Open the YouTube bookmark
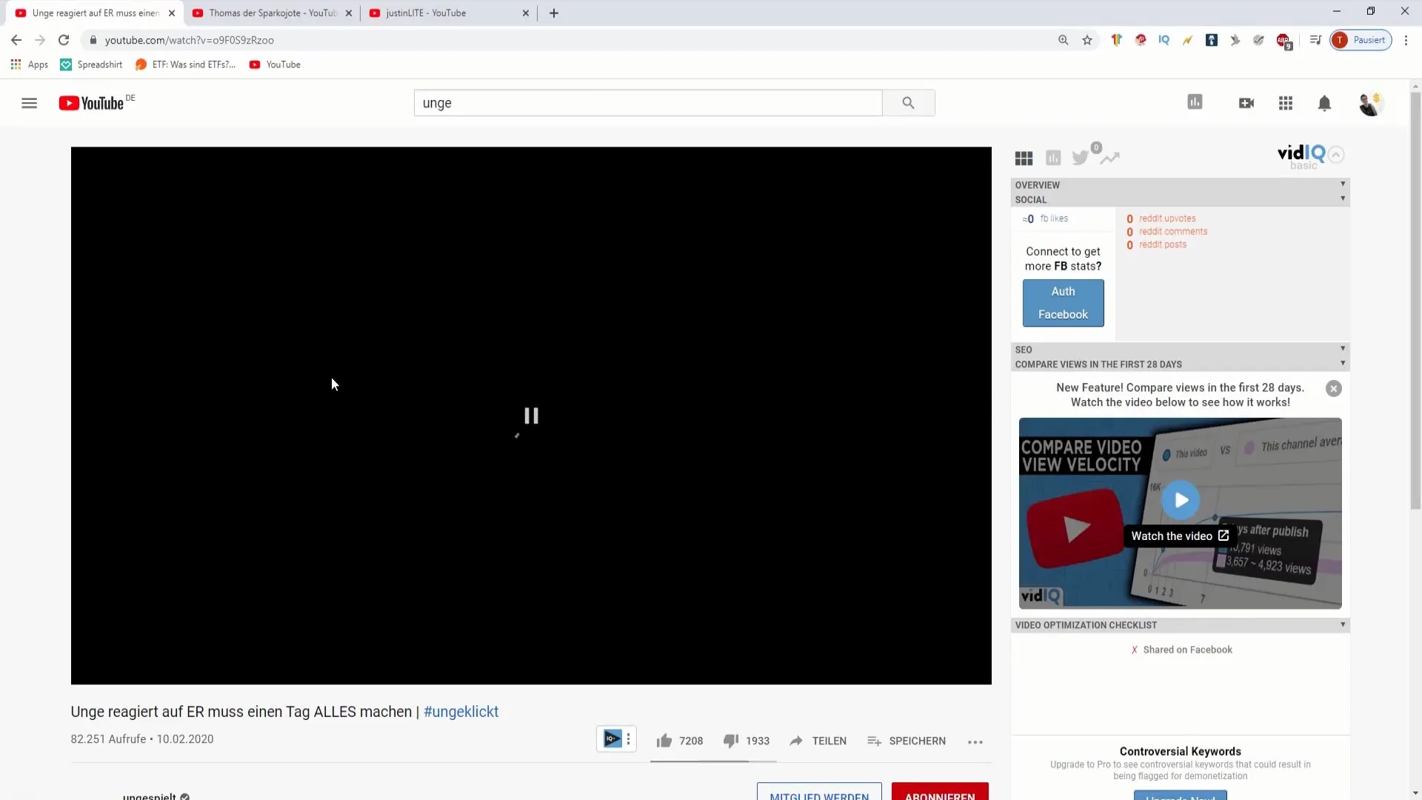 pyautogui.click(x=275, y=64)
